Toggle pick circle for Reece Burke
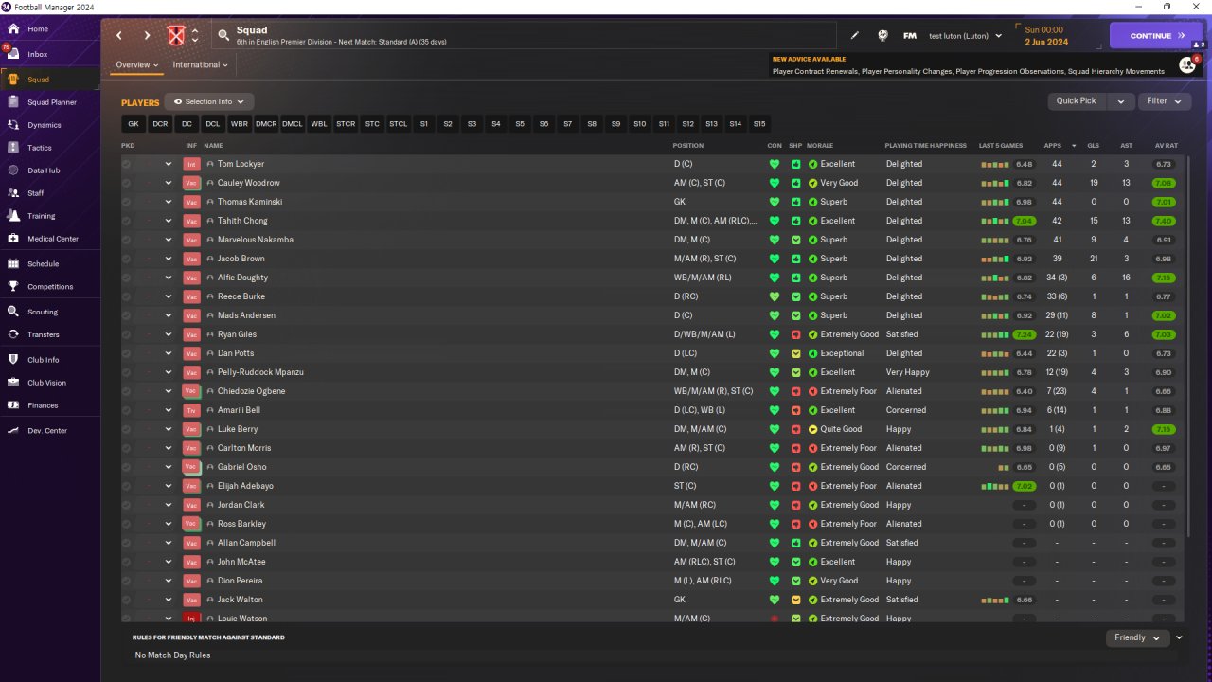Viewport: 1212px width, 682px height. coord(126,296)
